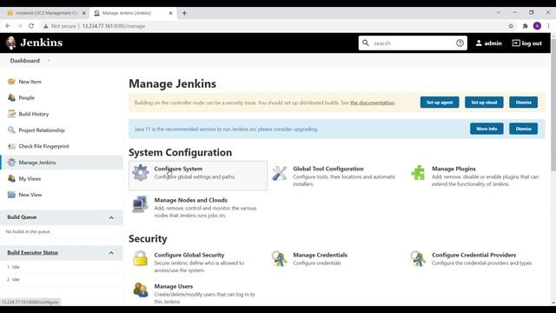
Task: Dismiss the controller node security warning
Action: coord(523,103)
